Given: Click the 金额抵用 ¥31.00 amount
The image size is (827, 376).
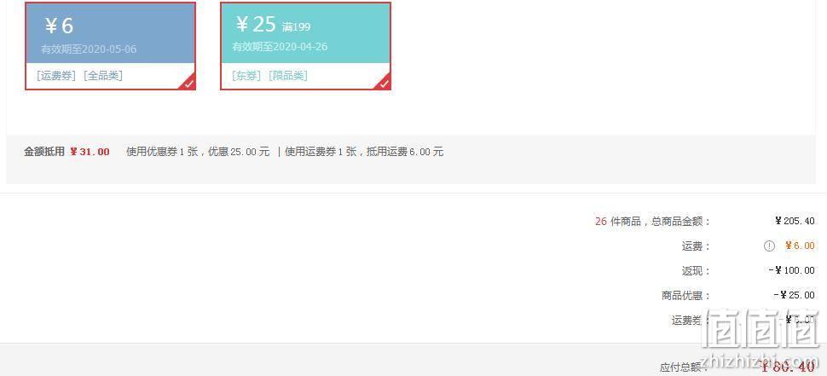Looking at the screenshot, I should 90,152.
